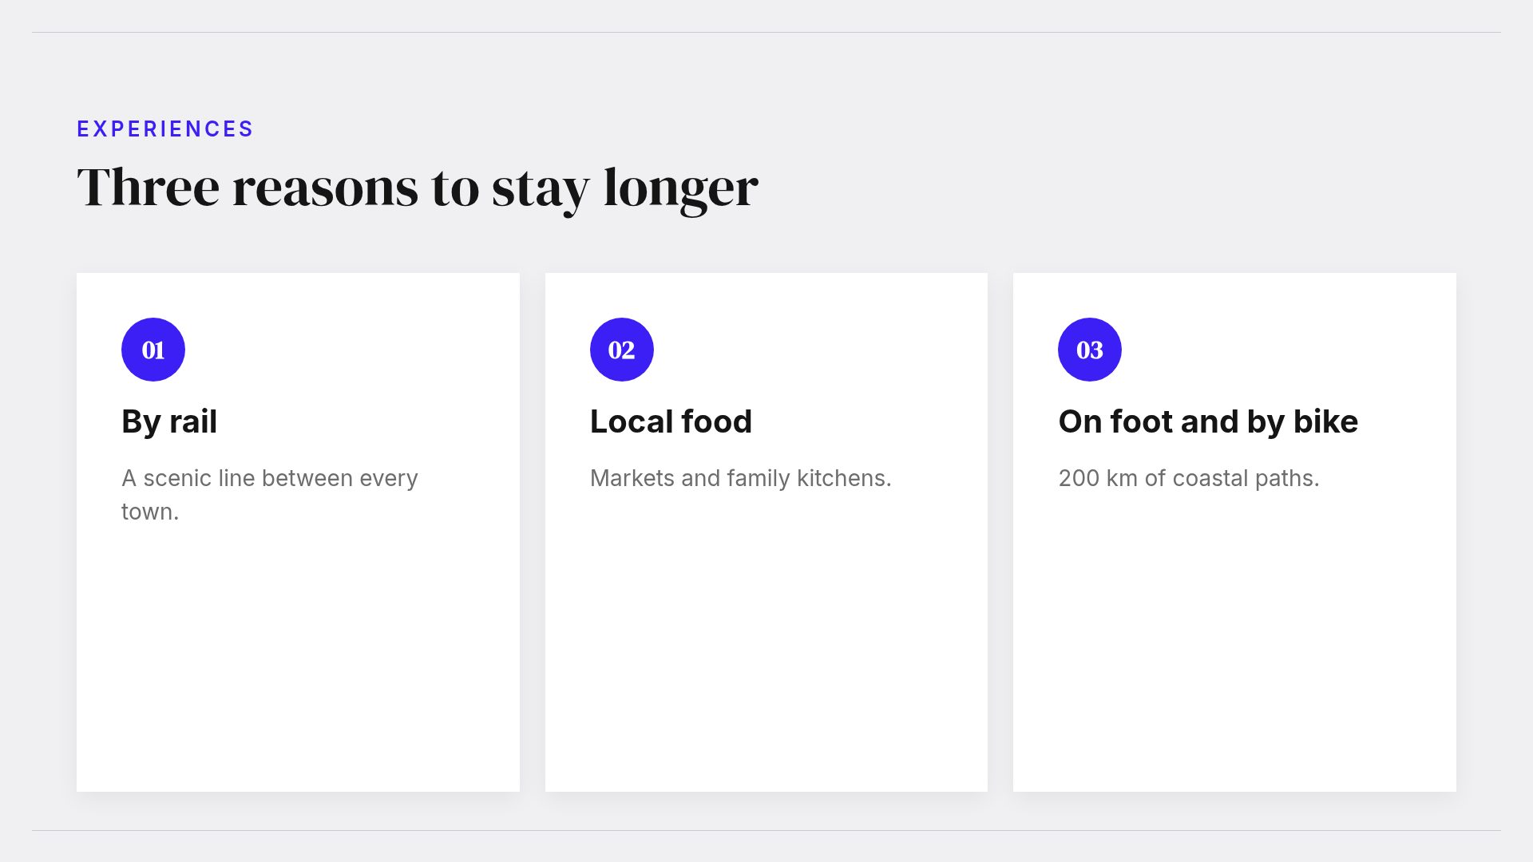1533x862 pixels.
Task: Click the Three reasons to stay longer title
Action: pyautogui.click(x=418, y=188)
